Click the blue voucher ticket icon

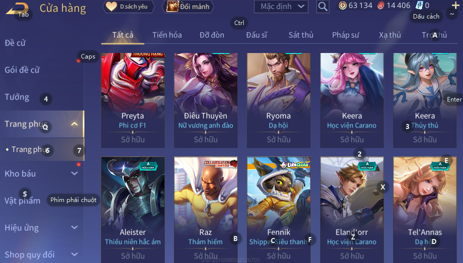click(x=420, y=5)
